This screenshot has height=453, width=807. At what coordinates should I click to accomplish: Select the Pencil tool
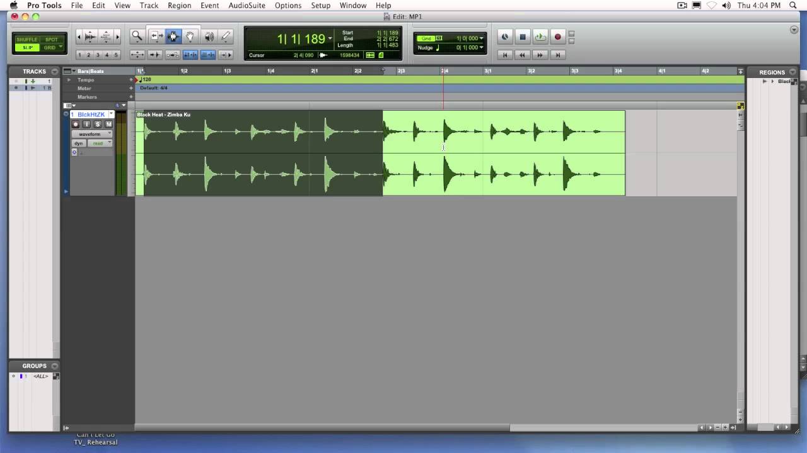226,36
